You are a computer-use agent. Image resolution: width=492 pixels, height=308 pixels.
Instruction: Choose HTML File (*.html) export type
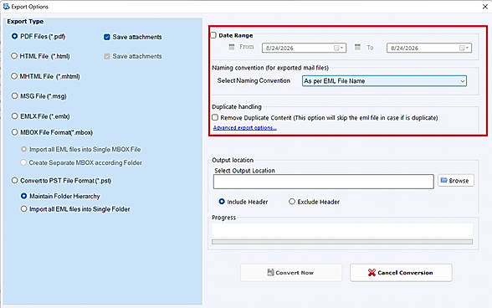(14, 56)
